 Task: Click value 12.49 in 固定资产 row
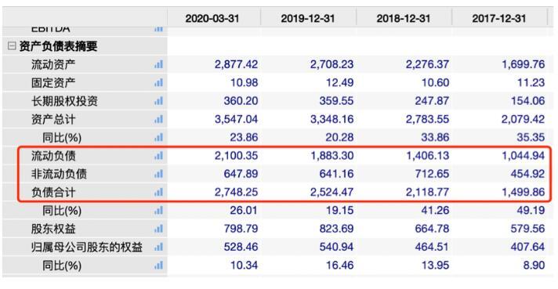tap(340, 83)
